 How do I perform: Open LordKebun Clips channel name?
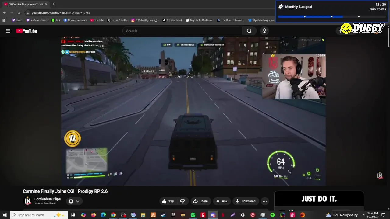[48, 199]
